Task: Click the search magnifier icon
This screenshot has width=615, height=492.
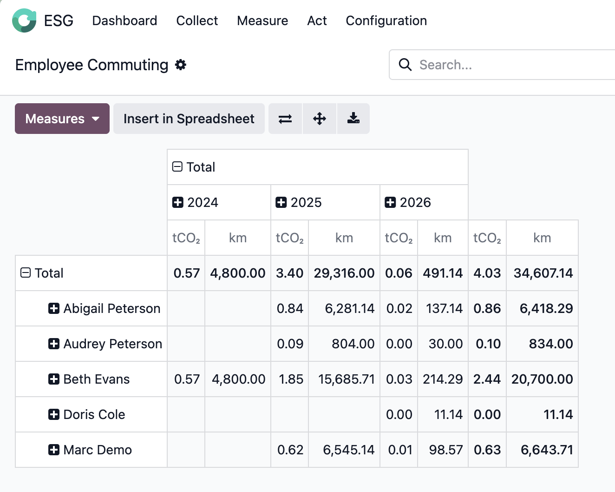Action: 405,65
